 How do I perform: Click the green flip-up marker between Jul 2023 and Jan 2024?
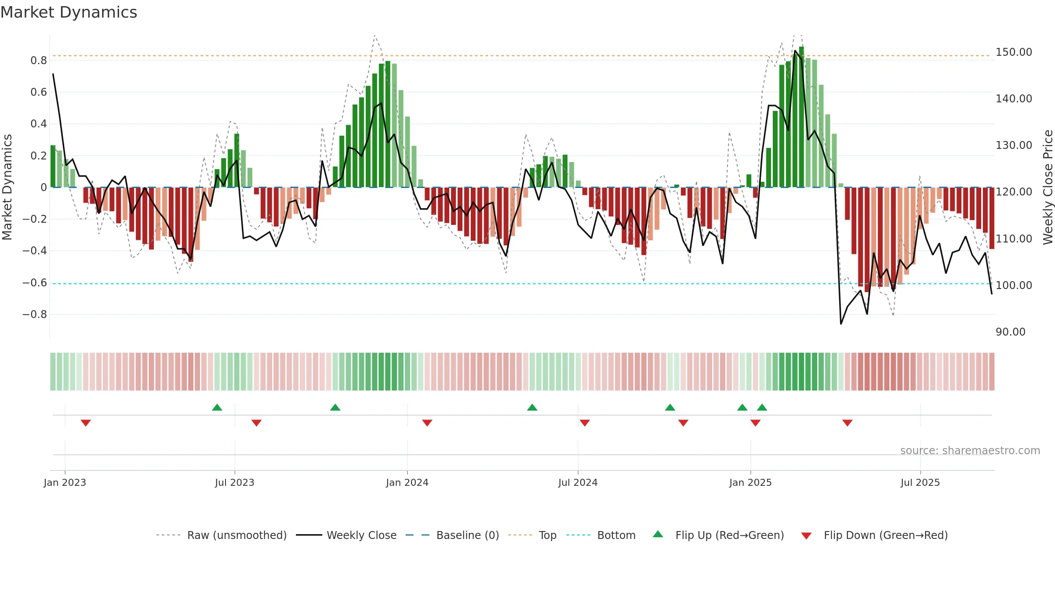coord(335,407)
